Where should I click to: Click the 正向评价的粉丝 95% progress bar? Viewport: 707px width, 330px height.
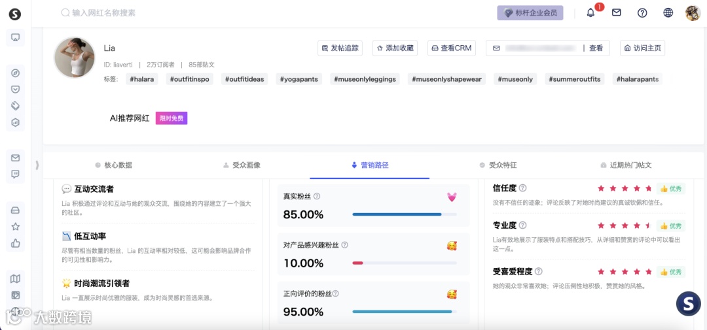pos(405,312)
